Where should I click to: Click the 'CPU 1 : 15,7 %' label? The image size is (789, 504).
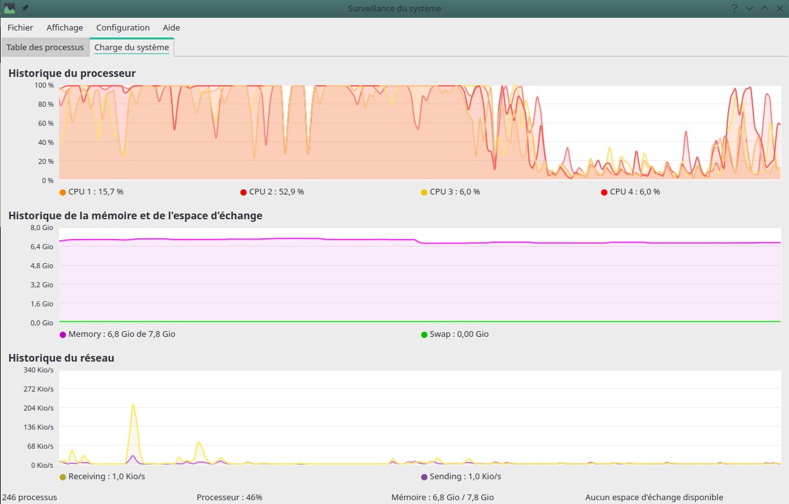[96, 191]
